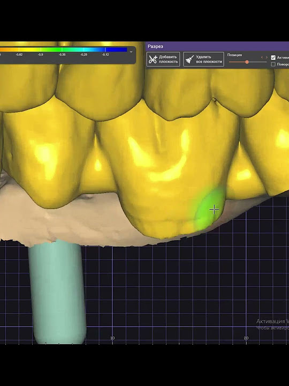Step position right with the small right arrow
Viewport: 289px width, 386px height.
point(267,57)
